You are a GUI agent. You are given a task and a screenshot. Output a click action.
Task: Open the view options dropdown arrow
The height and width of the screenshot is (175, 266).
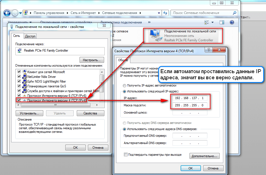coord(213,22)
